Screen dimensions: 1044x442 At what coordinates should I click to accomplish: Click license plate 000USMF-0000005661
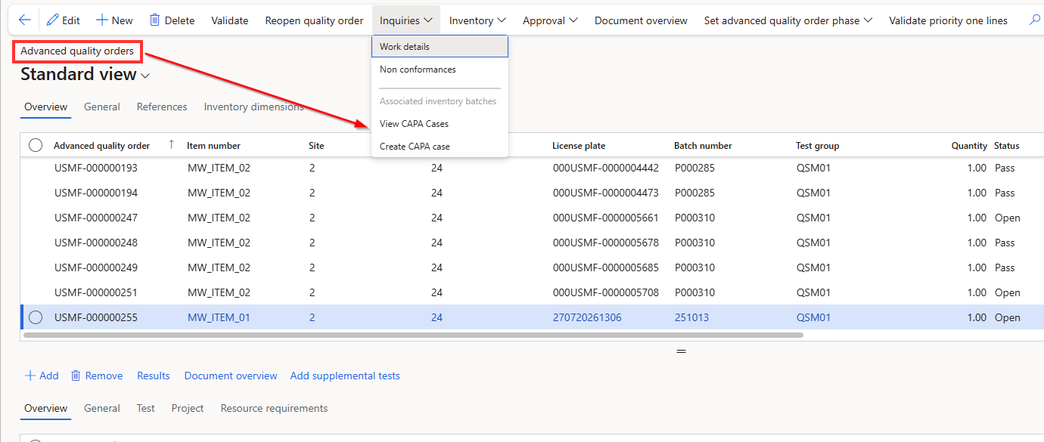[x=606, y=218]
